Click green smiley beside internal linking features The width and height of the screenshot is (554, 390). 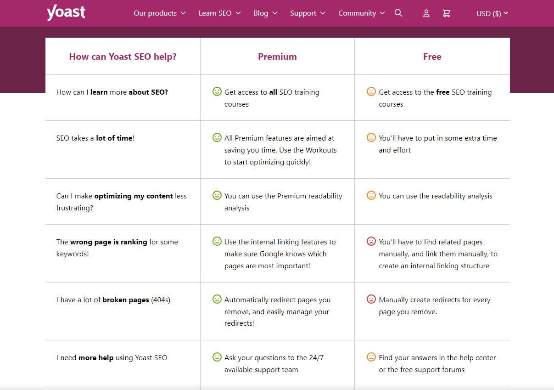point(217,242)
